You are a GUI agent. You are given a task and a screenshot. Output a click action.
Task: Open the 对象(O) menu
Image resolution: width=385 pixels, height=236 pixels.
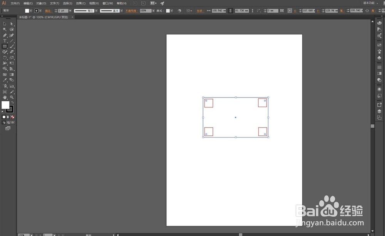coord(41,3)
